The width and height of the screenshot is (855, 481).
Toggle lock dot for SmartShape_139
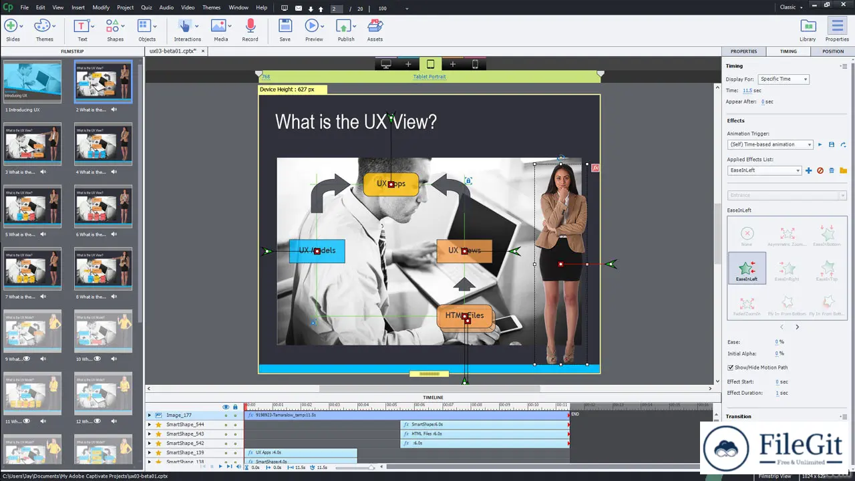click(x=235, y=453)
